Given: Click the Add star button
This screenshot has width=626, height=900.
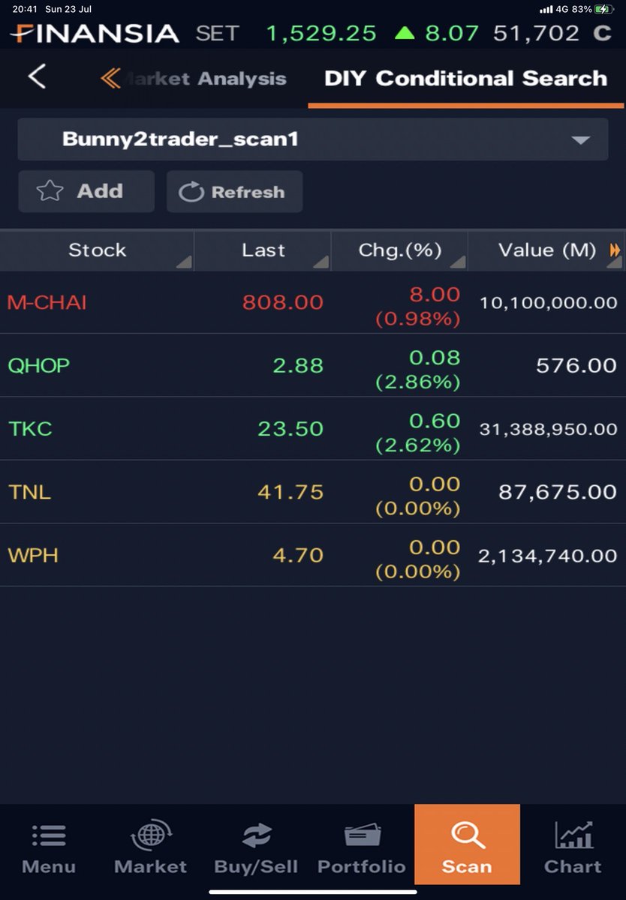Looking at the screenshot, I should point(86,191).
